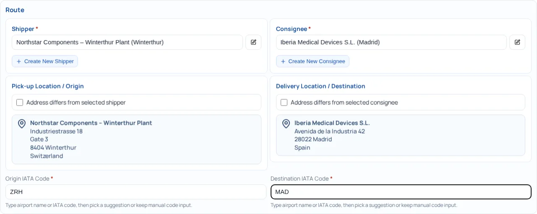Open the Shipper selection combo box
Viewport: 537px width, 214px height.
point(127,42)
